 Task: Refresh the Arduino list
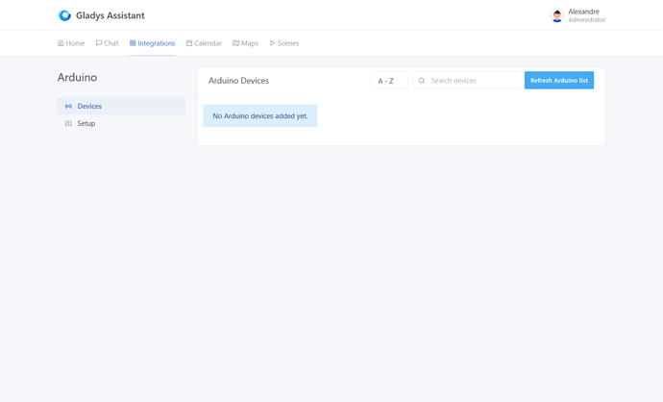[559, 81]
